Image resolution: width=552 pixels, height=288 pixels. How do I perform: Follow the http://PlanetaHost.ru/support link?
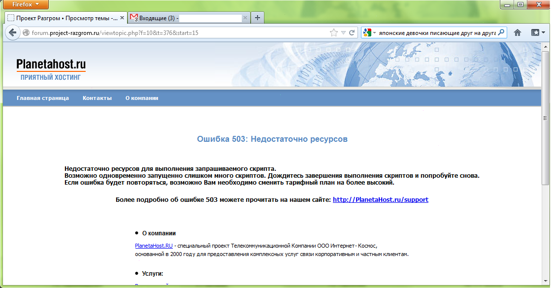click(x=380, y=200)
